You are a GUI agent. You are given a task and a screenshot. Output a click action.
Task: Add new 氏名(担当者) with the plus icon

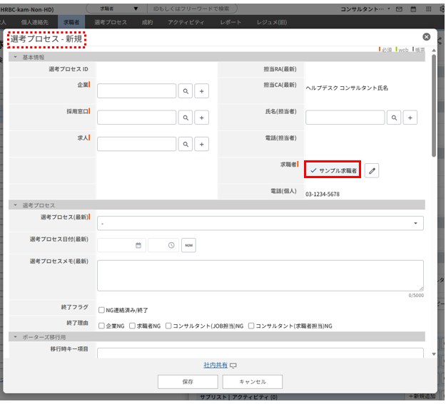tap(410, 118)
